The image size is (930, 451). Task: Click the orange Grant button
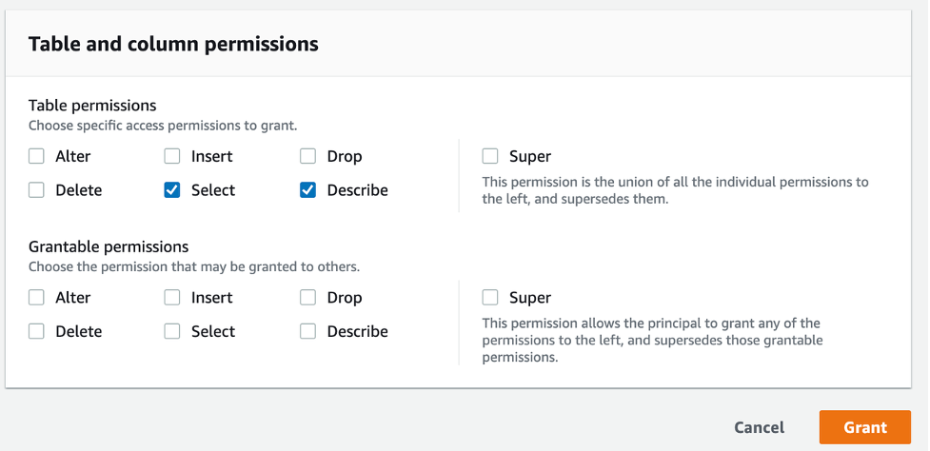(864, 427)
